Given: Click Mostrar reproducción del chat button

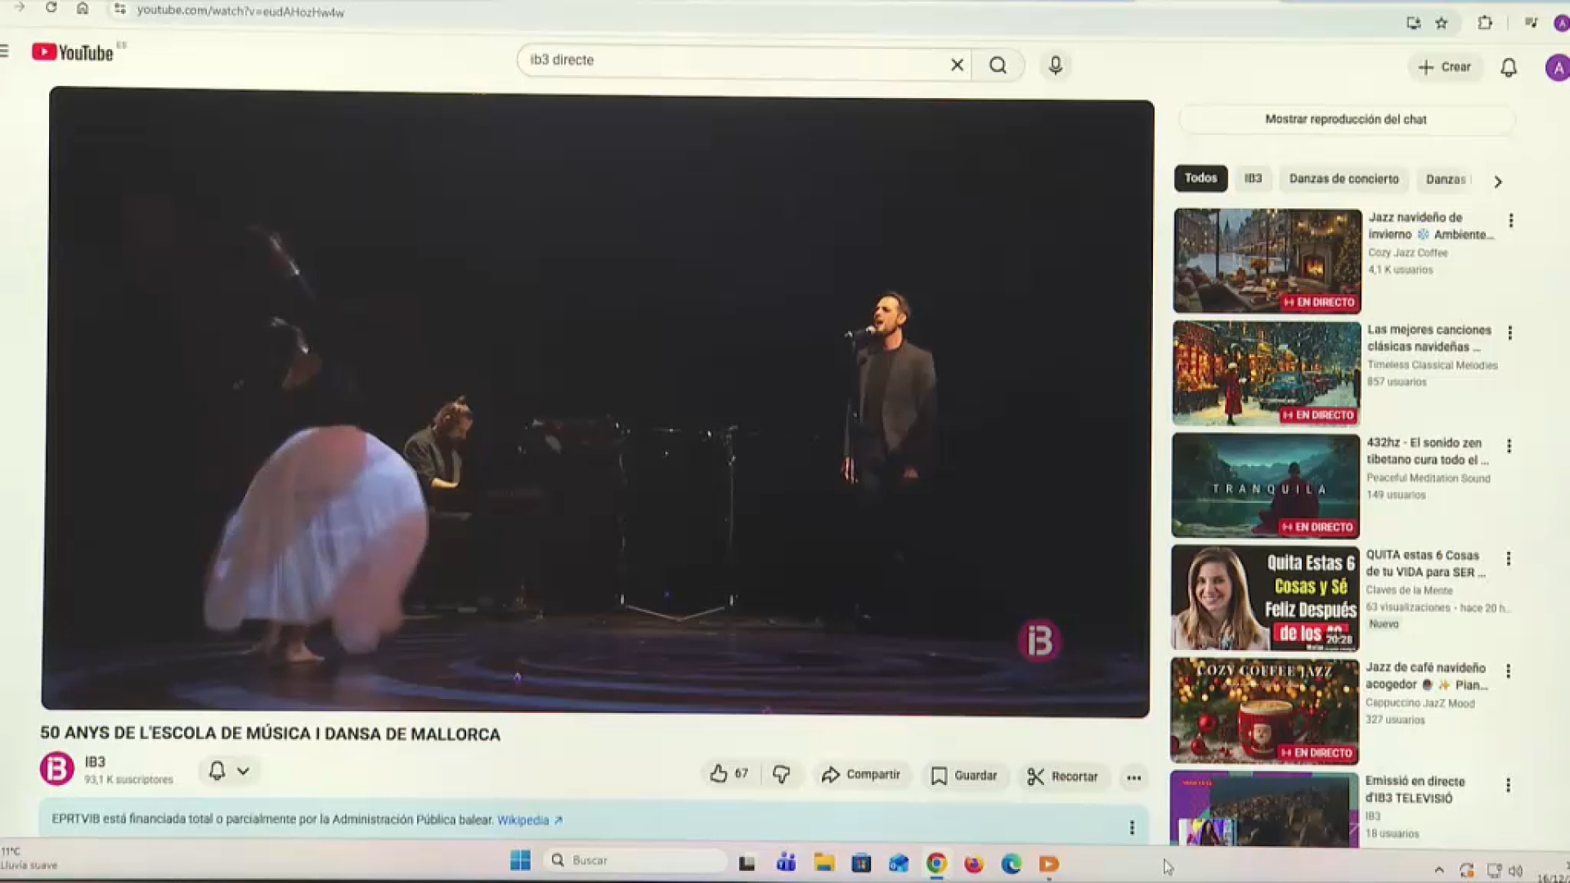Looking at the screenshot, I should coord(1345,119).
